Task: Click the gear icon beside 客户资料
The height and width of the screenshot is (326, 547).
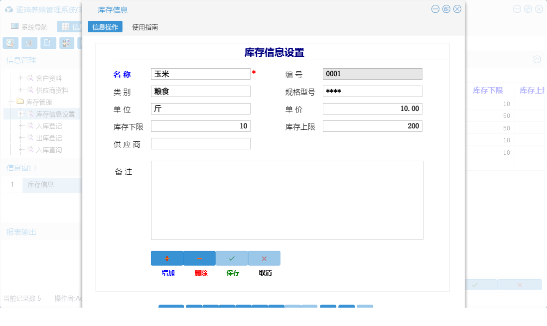Action: (29, 79)
